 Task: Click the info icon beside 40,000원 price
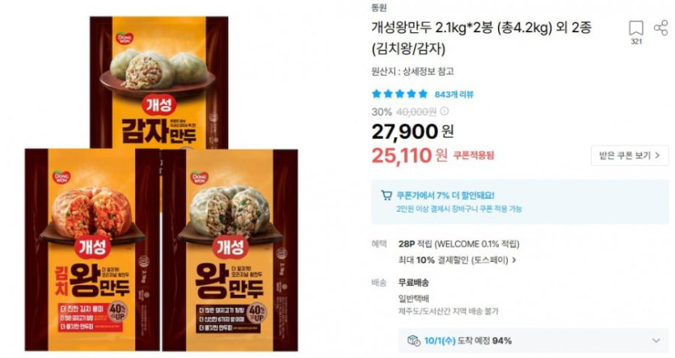point(445,112)
